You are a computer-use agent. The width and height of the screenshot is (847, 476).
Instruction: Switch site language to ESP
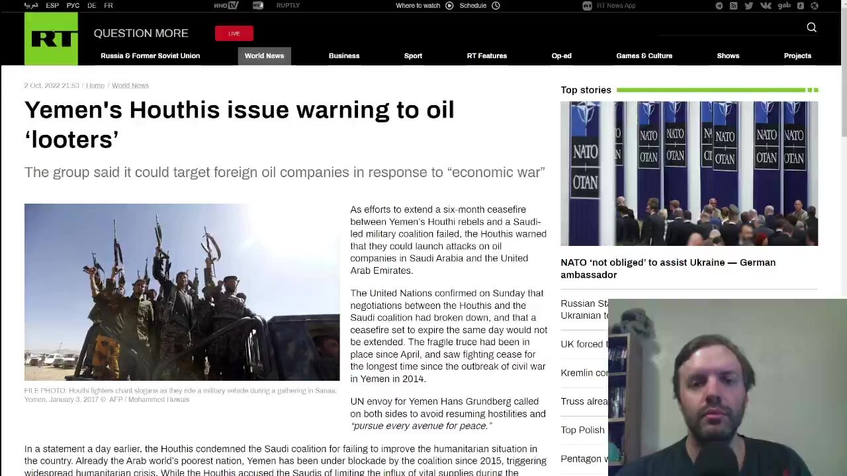click(x=52, y=5)
